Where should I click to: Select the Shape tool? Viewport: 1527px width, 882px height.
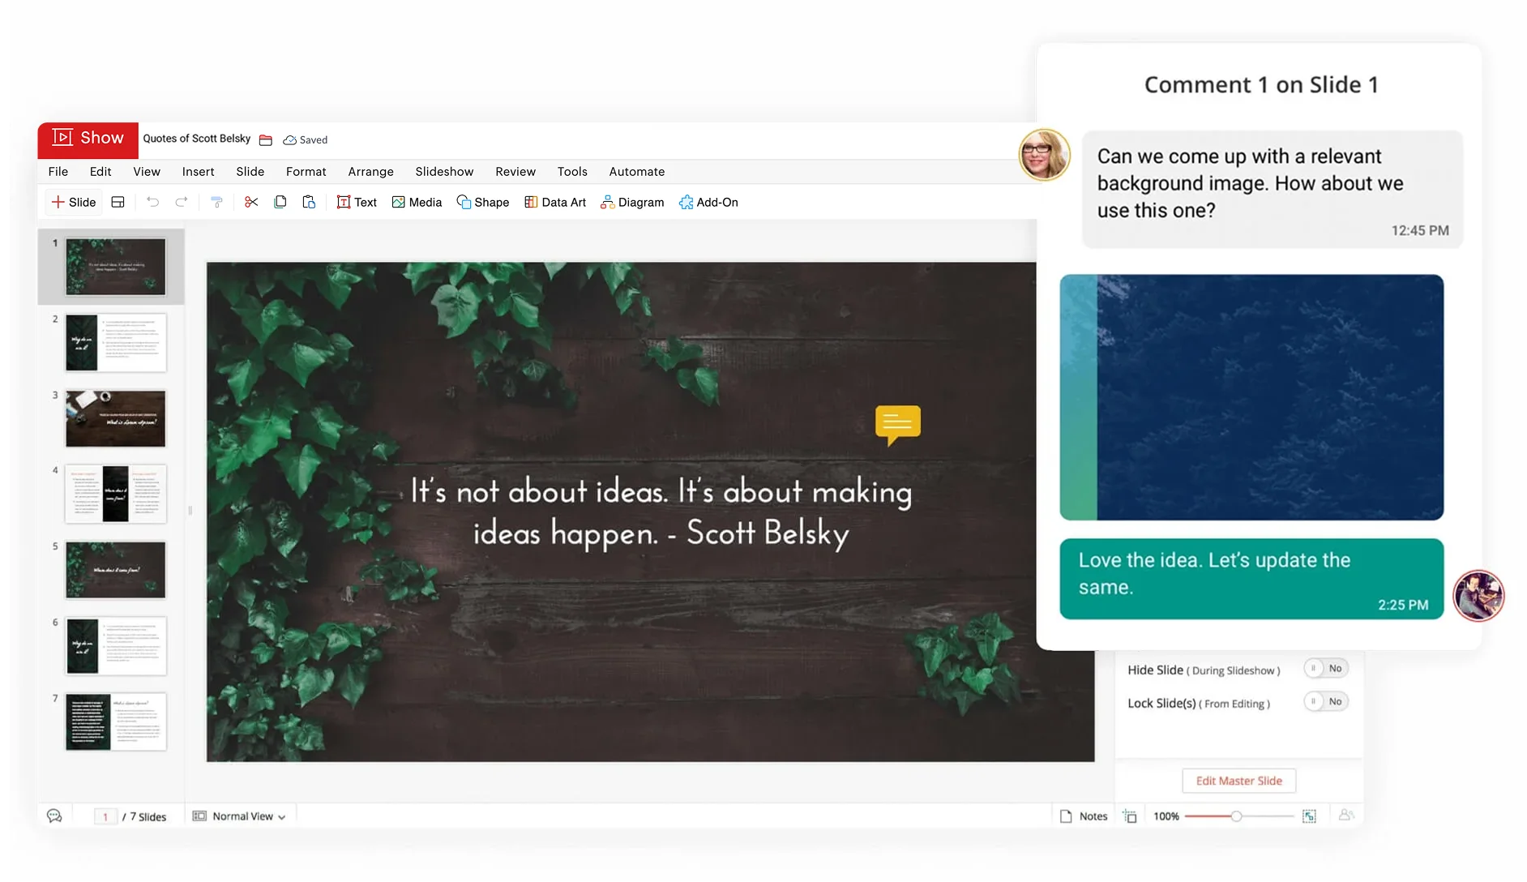point(483,202)
